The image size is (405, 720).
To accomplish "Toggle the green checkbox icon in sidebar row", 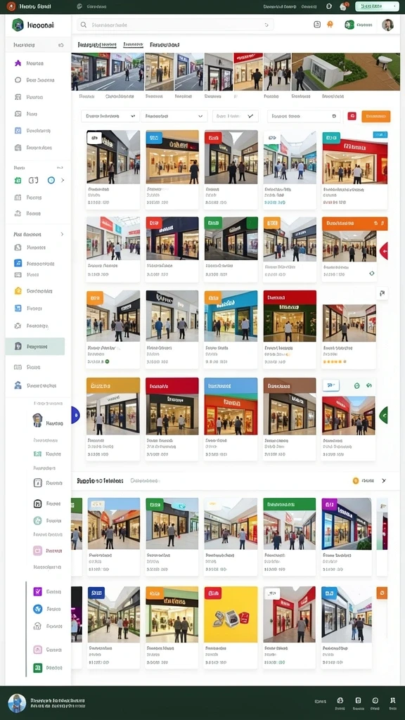I will (18, 181).
